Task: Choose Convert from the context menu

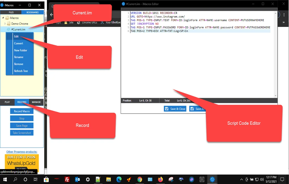Action: [20, 43]
